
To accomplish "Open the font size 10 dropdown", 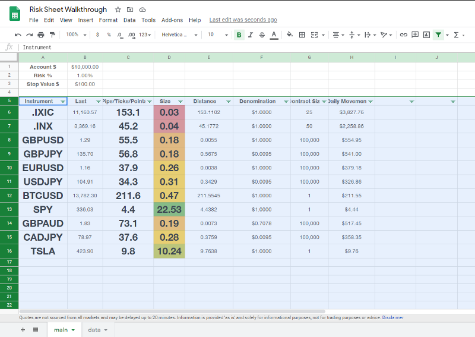I will pos(218,35).
